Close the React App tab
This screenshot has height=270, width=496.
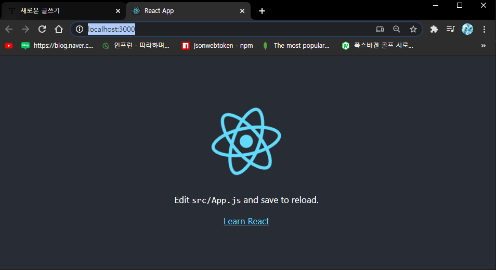[x=242, y=11]
